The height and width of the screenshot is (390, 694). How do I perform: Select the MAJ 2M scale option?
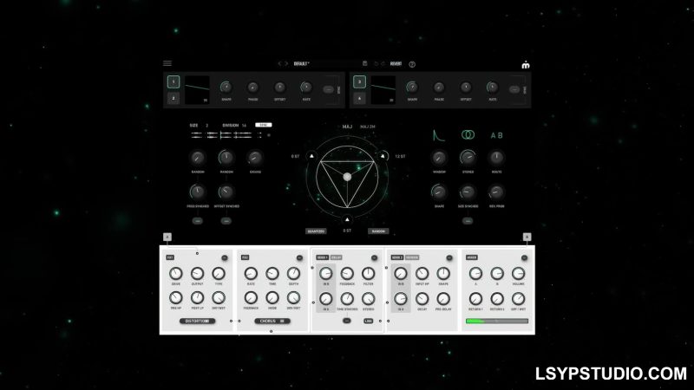coord(367,127)
